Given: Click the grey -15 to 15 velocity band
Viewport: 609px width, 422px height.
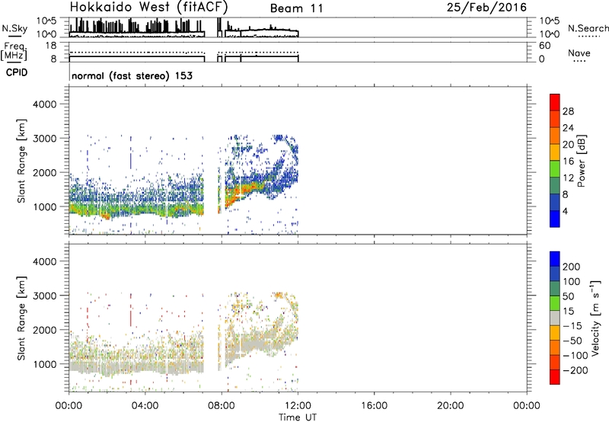Looking at the screenshot, I should point(555,318).
